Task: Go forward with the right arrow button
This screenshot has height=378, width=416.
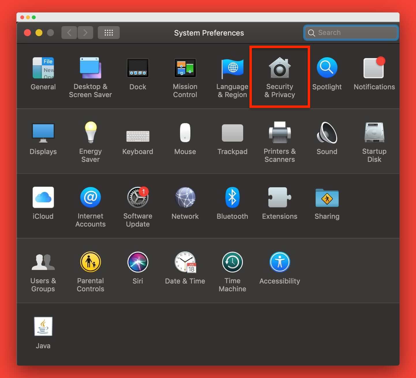Action: click(x=85, y=33)
